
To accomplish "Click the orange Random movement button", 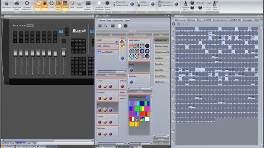I will (x=105, y=98).
